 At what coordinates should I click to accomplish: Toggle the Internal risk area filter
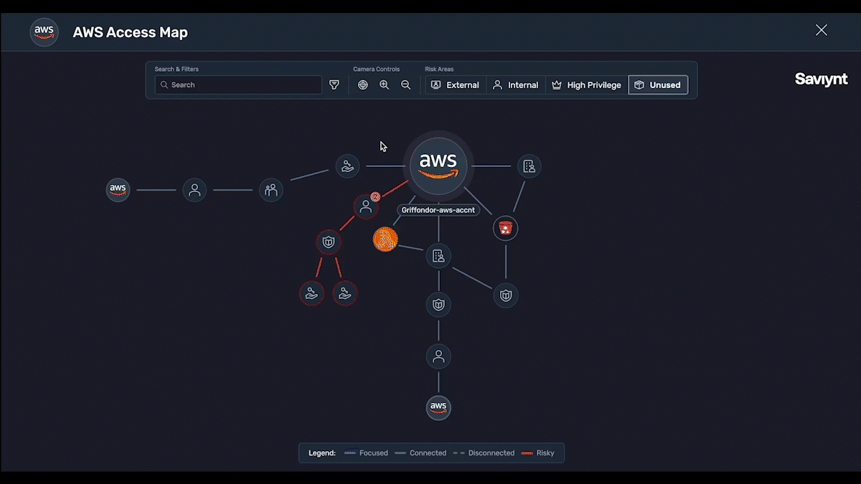click(516, 85)
